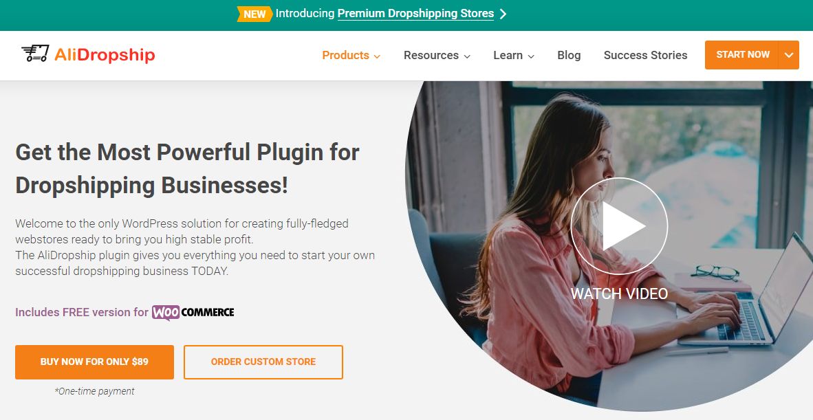Click the AliDropship shopping cart logo icon
The width and height of the screenshot is (813, 420).
click(35, 54)
